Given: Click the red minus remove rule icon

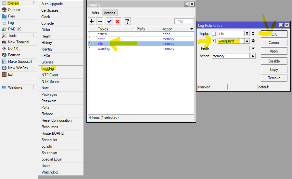Looking at the screenshot, I should [x=100, y=21].
